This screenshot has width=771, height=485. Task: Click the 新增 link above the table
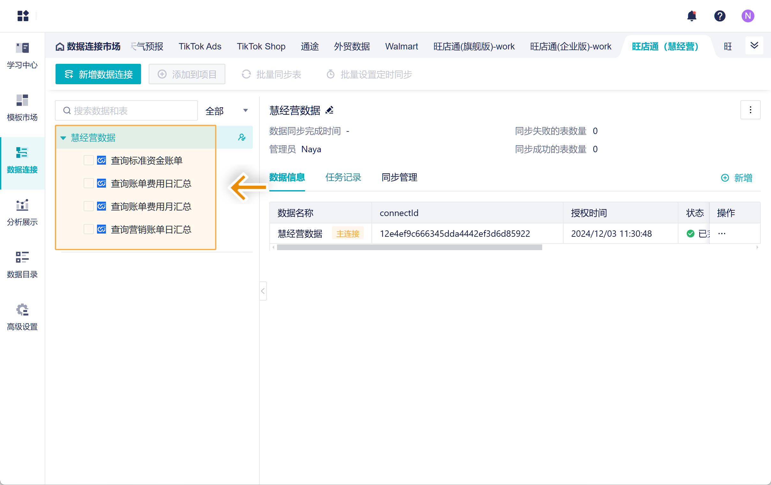[737, 178]
